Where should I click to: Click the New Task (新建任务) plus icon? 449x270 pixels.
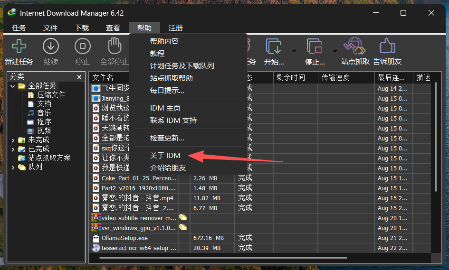19,46
